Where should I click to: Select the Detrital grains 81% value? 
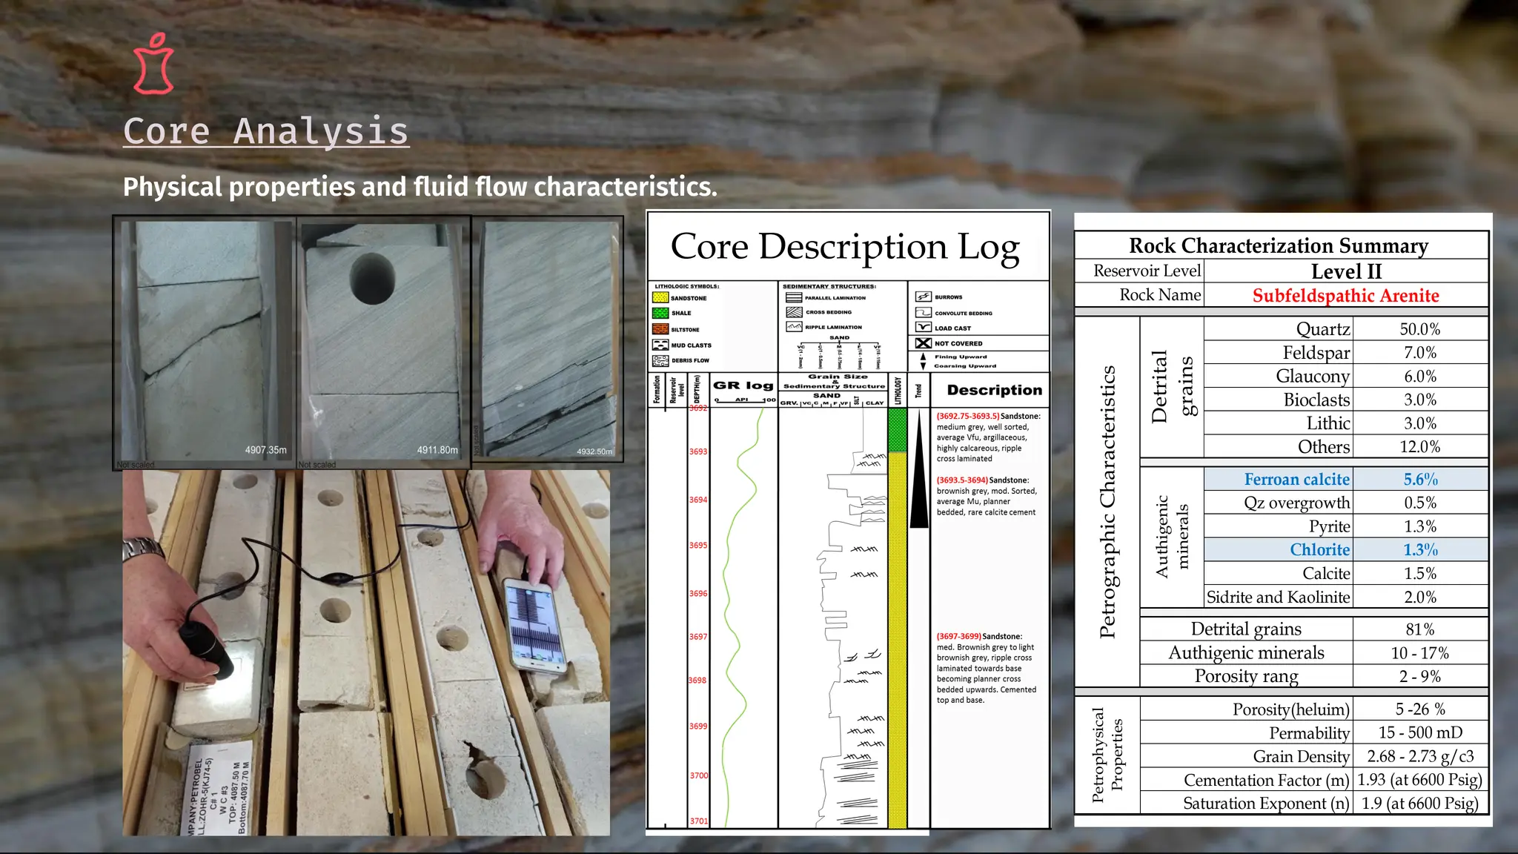pyautogui.click(x=1420, y=629)
